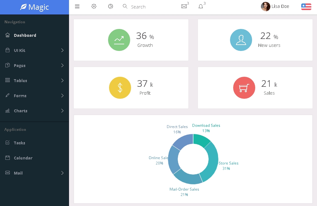Open the Lisa Doe profile menu
Image resolution: width=317 pixels, height=206 pixels.
pos(275,7)
